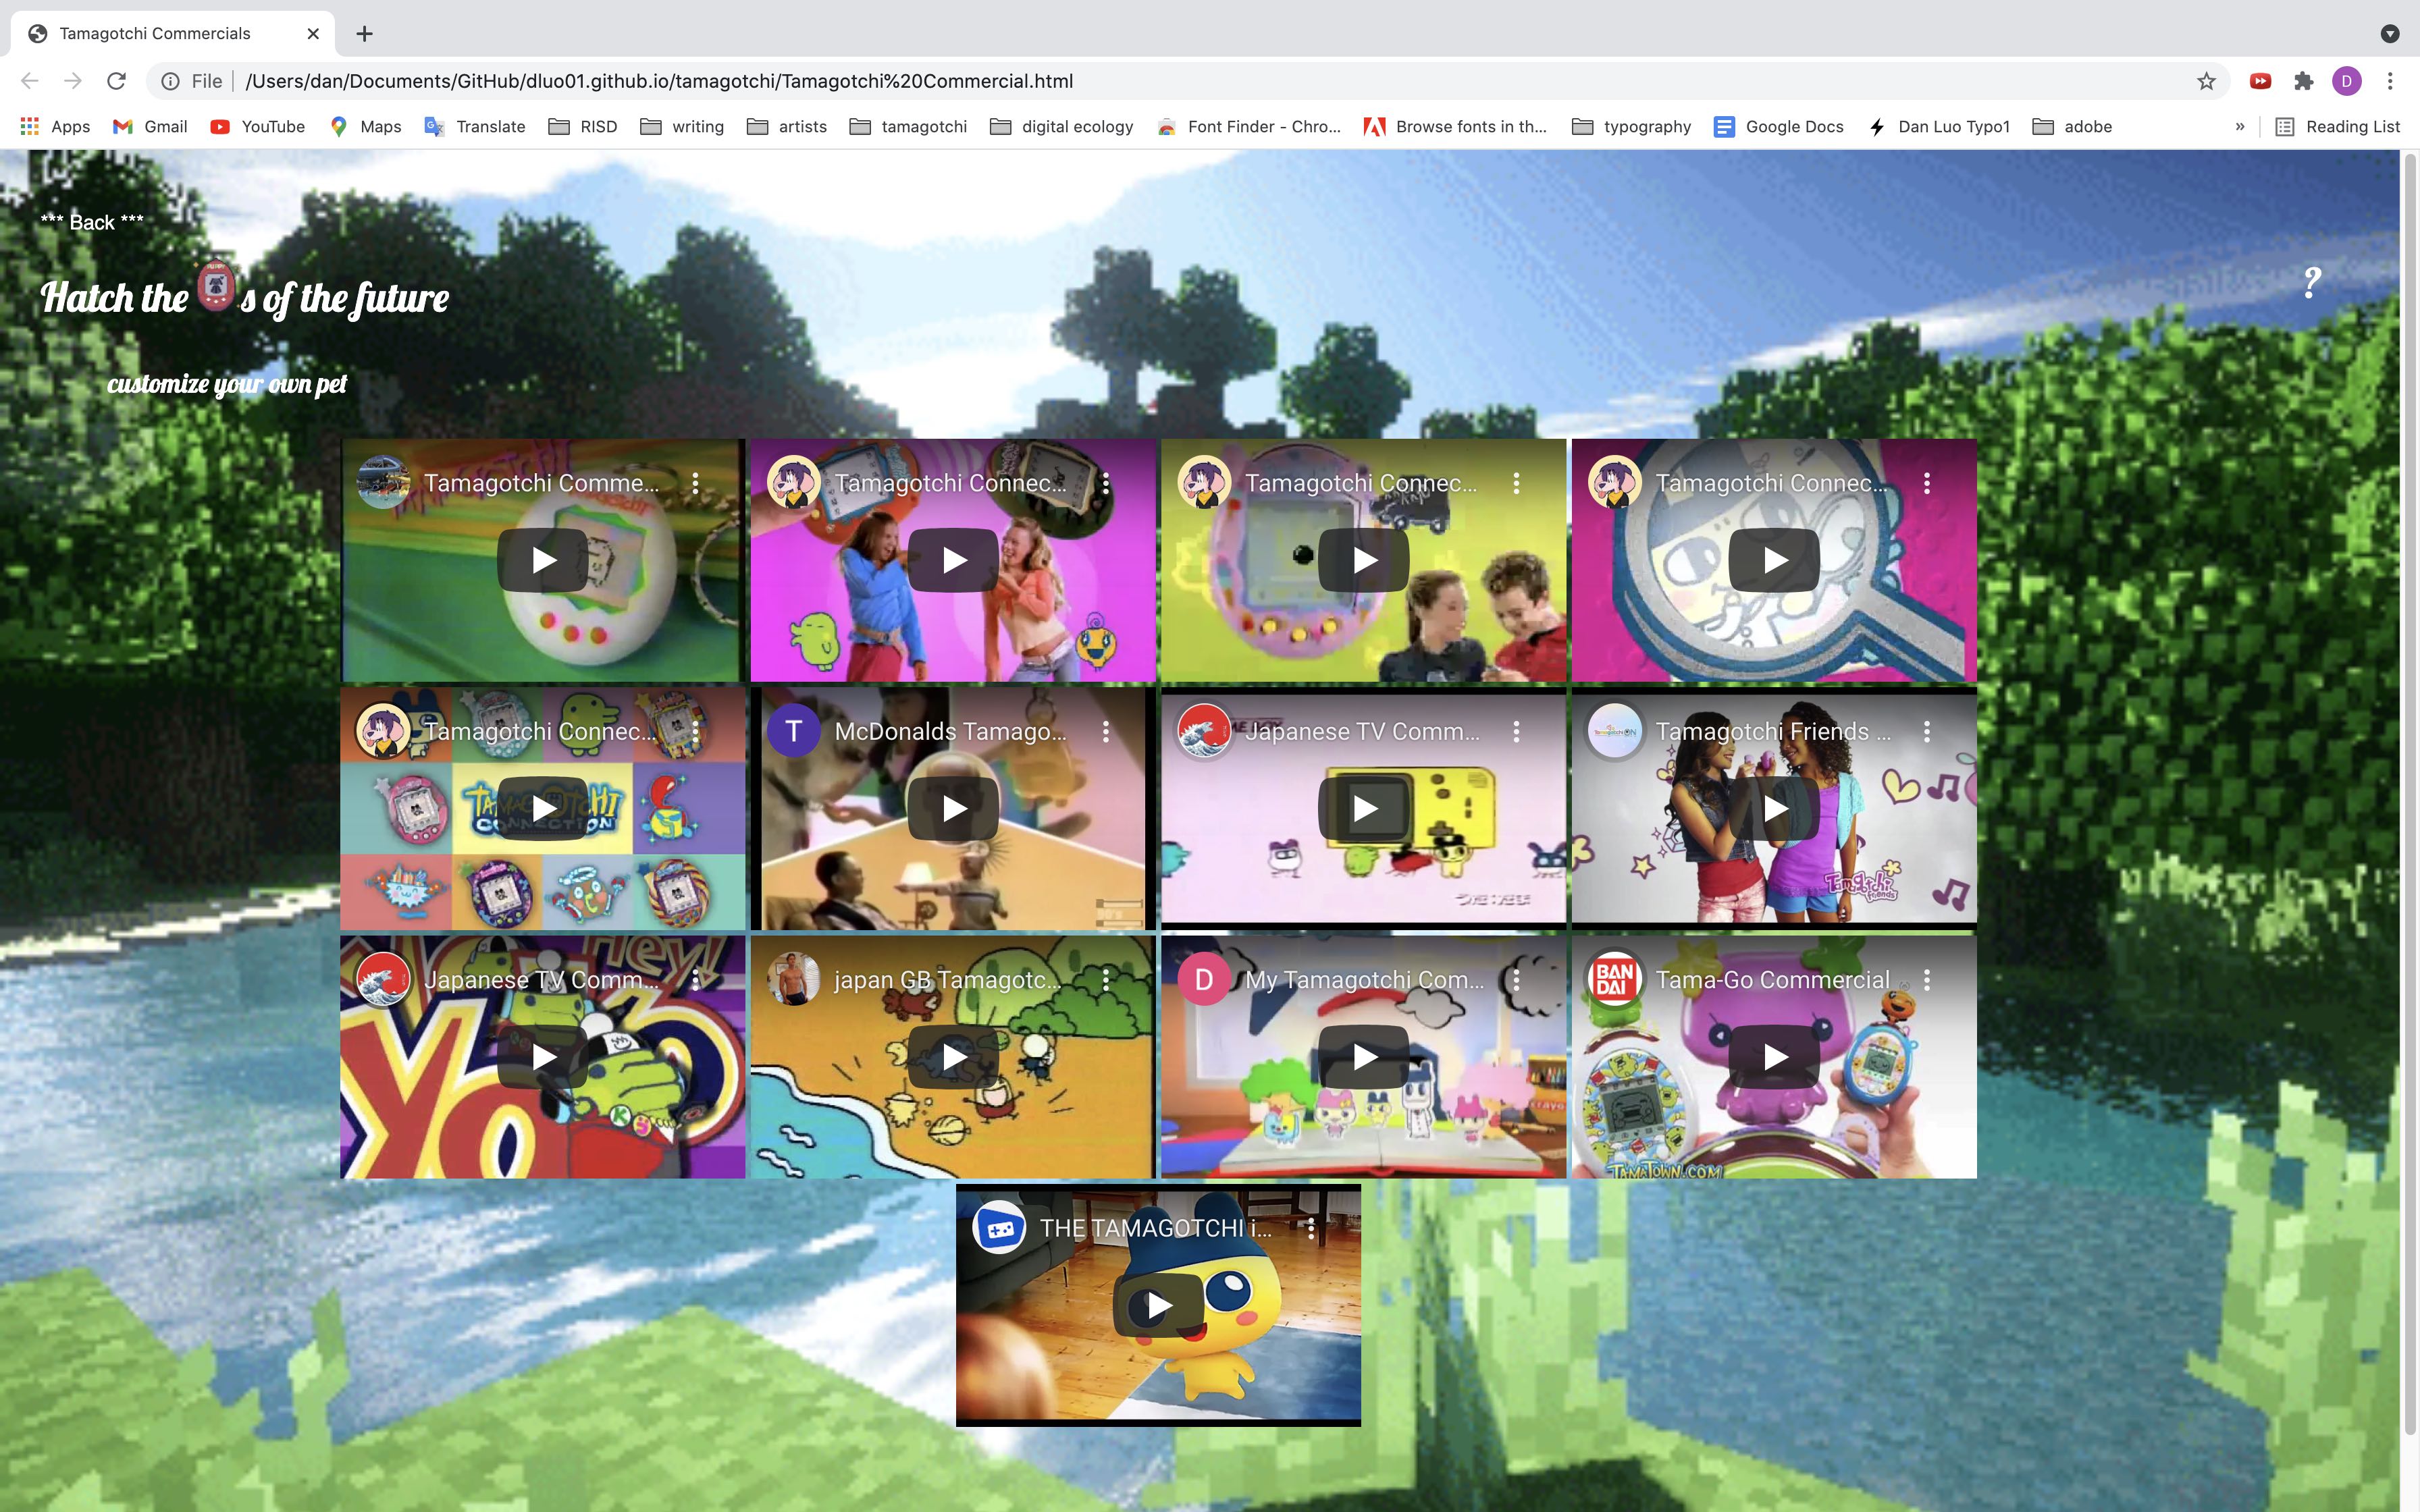
Task: Play the japan GB Tamagotchi video
Action: click(x=953, y=1057)
